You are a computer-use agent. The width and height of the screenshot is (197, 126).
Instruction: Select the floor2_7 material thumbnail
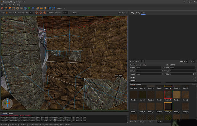[x=168, y=94]
